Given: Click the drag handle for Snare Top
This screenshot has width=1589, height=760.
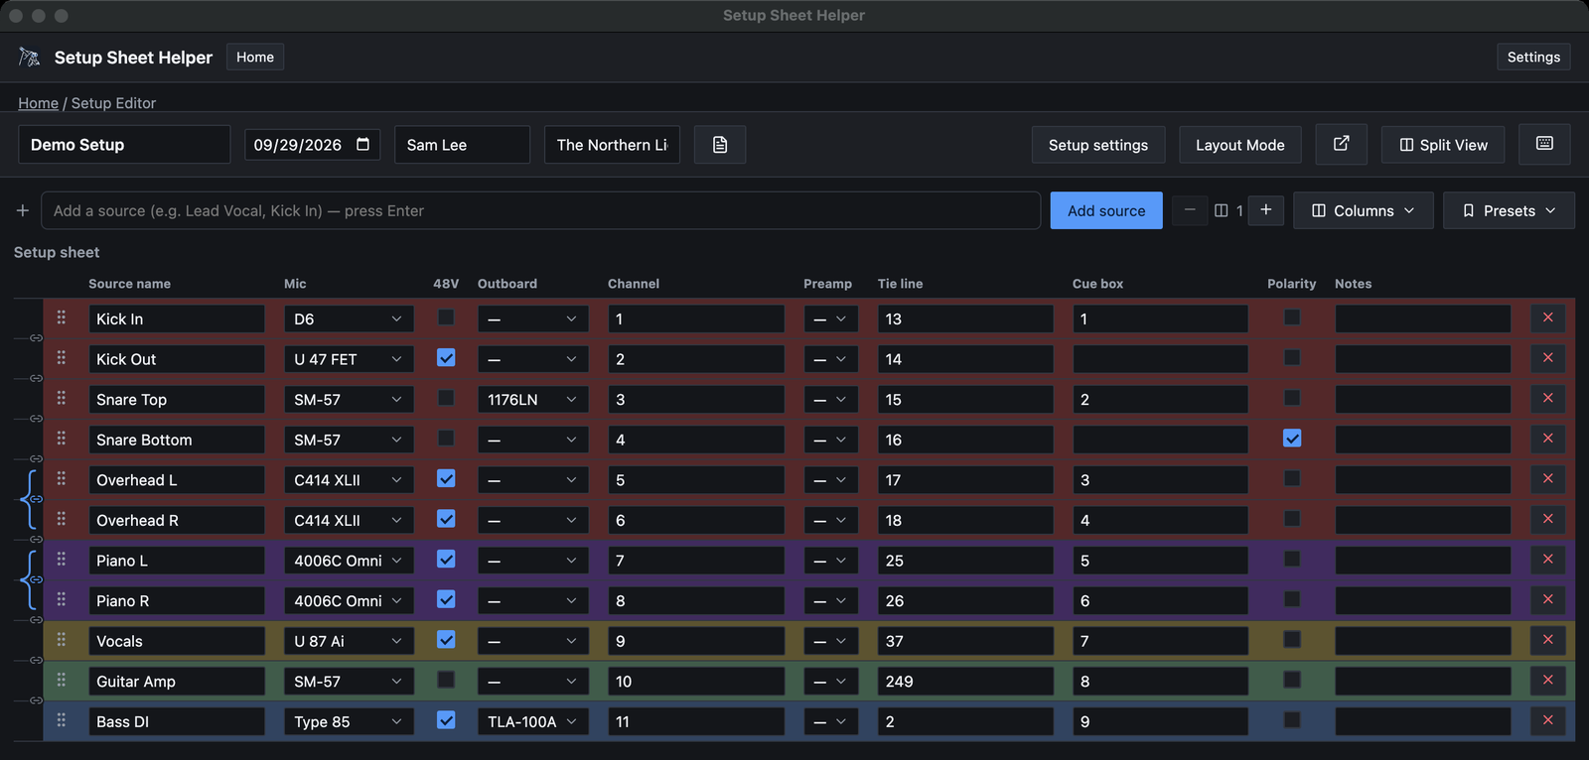Looking at the screenshot, I should point(62,398).
